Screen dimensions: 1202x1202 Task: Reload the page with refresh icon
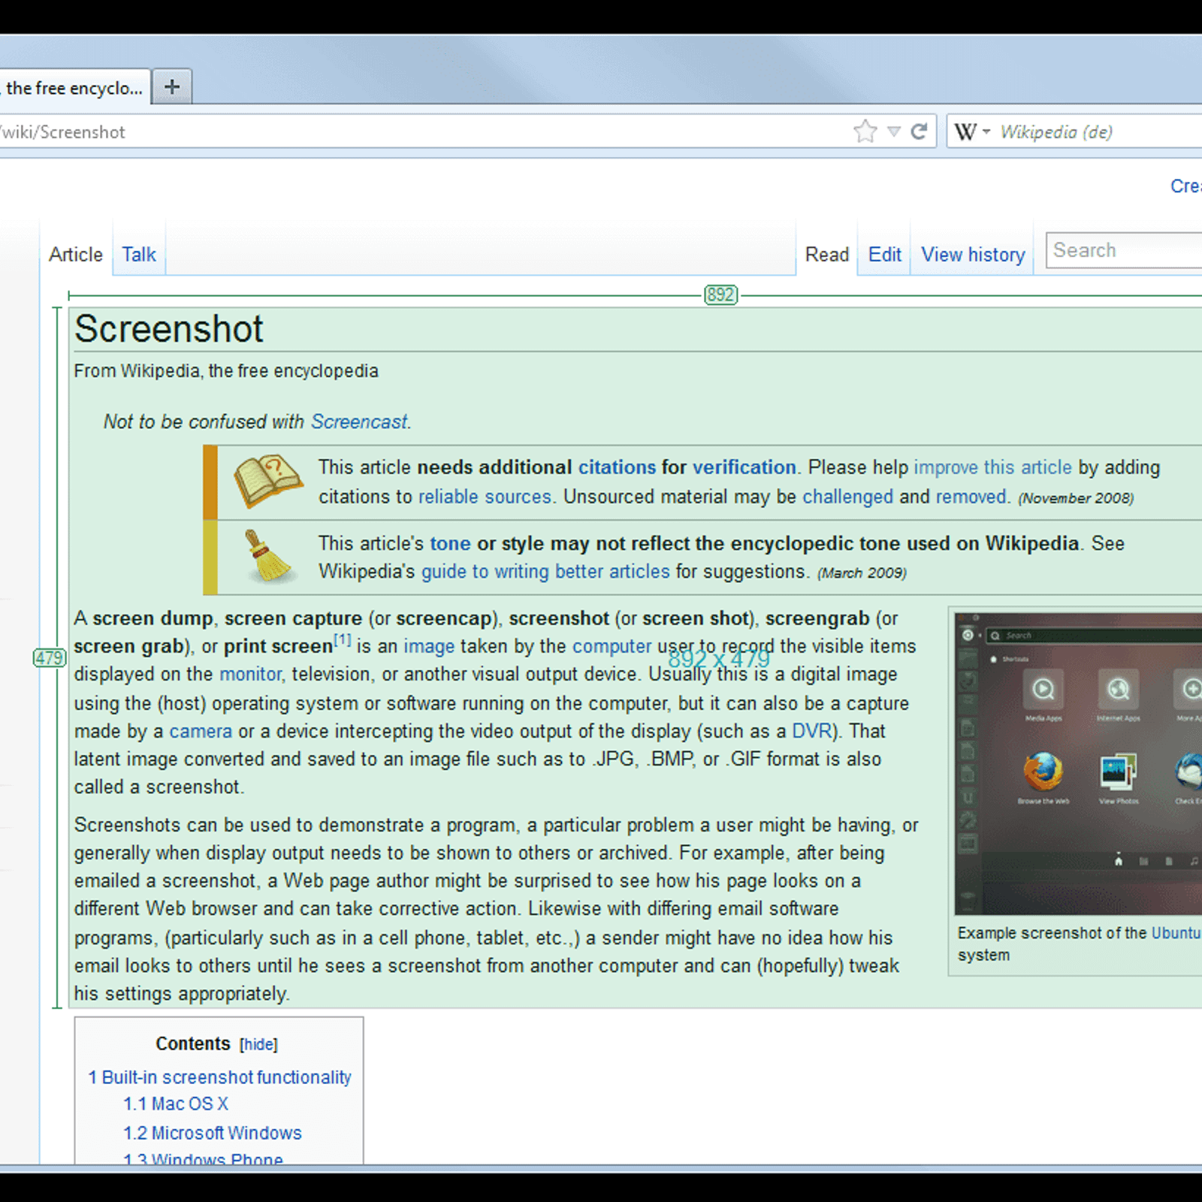pos(919,131)
